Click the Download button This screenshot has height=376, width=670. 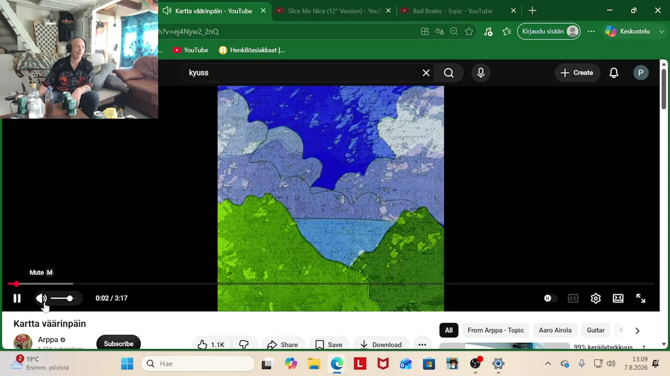click(381, 344)
